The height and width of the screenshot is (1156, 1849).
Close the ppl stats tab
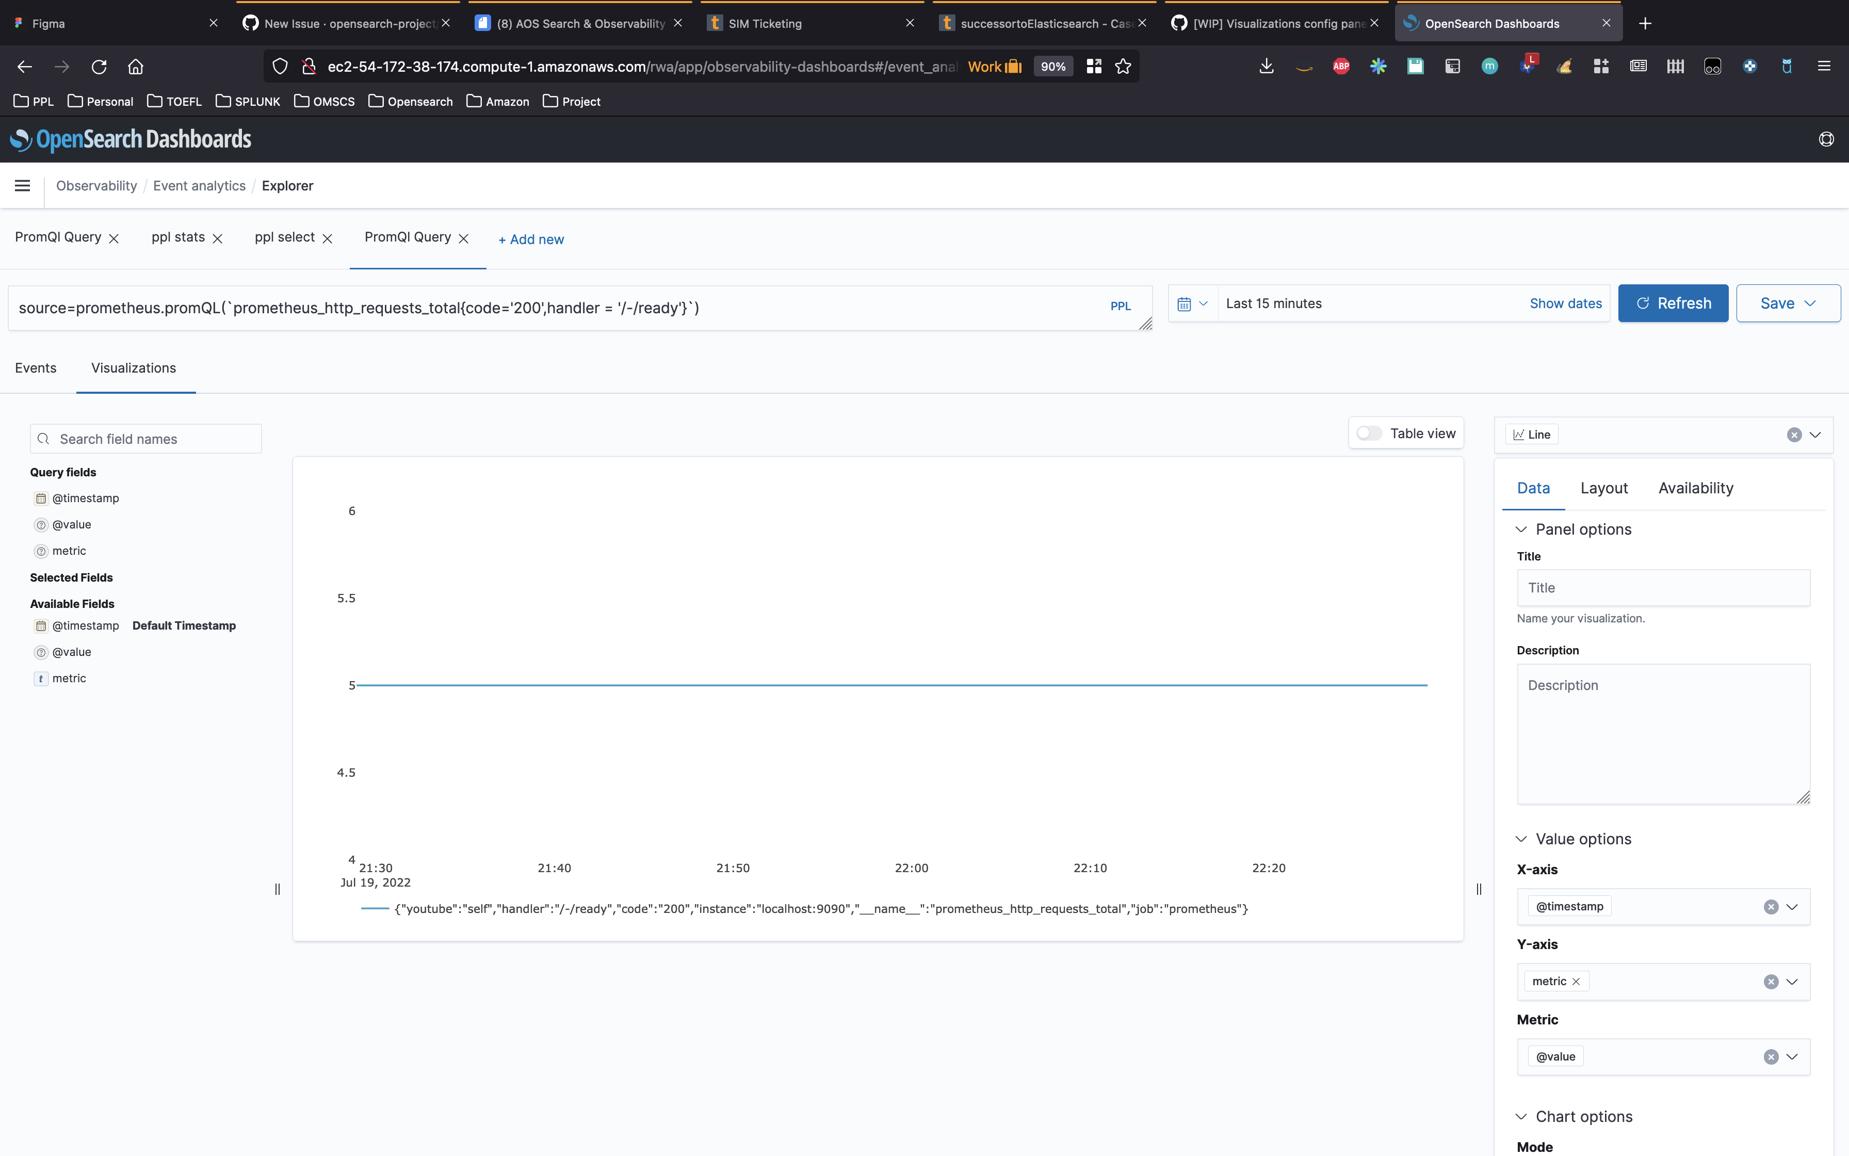218,238
